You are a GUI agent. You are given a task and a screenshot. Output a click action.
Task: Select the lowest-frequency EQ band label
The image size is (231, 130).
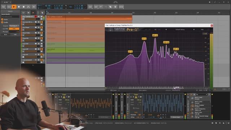(x=130, y=51)
